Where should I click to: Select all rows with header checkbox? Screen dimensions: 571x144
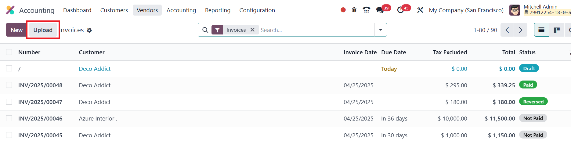[x=9, y=52]
